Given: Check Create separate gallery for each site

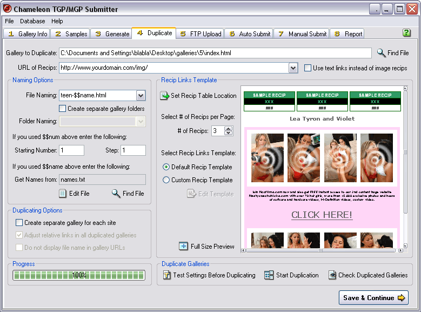Looking at the screenshot, I should click(x=19, y=223).
